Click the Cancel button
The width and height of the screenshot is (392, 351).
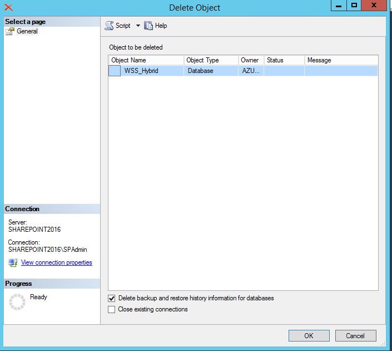point(355,336)
